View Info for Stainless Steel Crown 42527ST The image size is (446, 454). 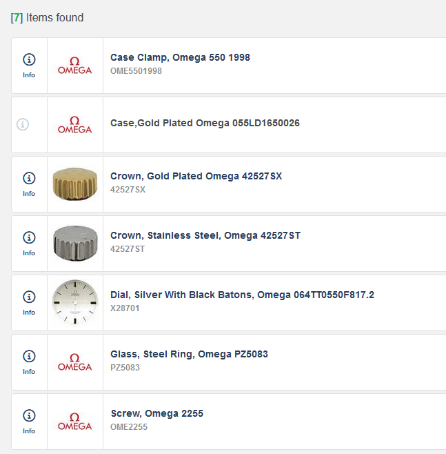(29, 243)
